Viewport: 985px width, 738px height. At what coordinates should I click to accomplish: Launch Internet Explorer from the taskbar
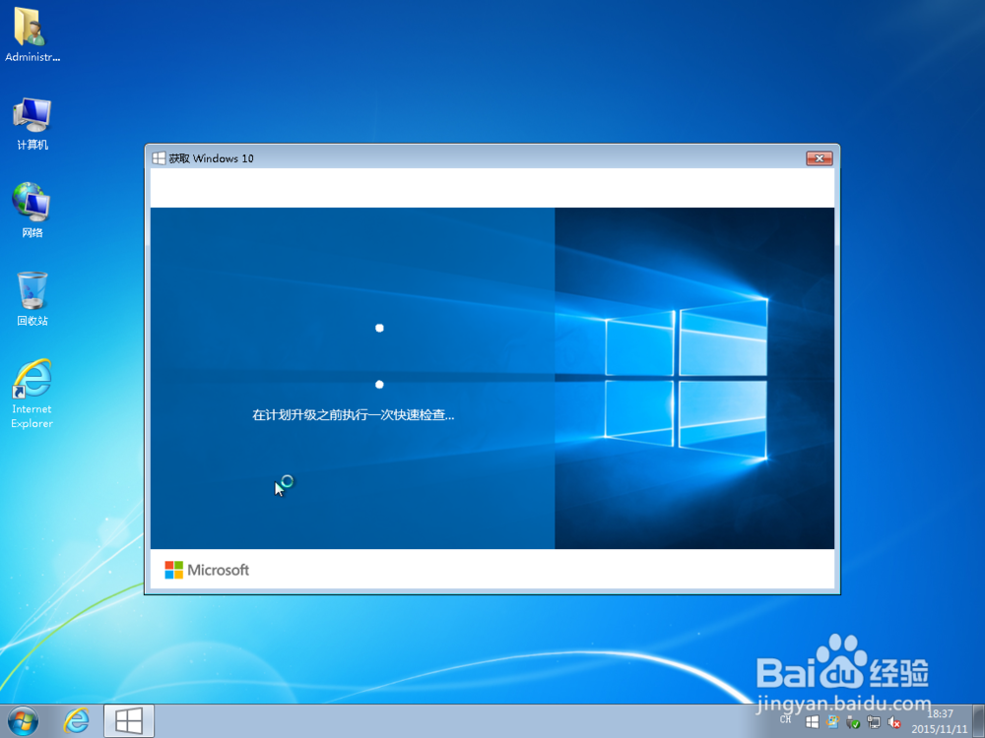click(76, 721)
